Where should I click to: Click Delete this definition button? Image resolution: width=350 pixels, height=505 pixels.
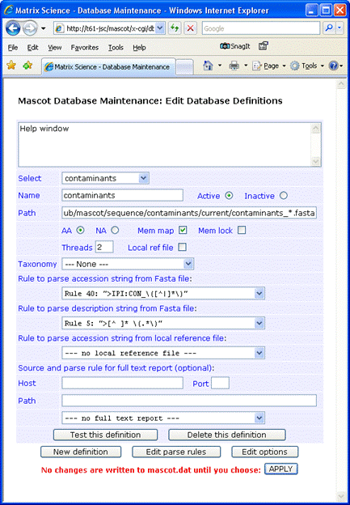pos(227,435)
